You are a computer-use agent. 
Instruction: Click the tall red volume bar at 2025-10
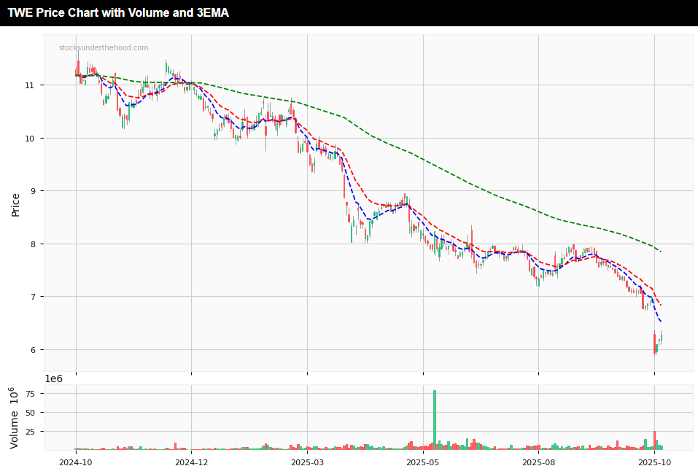(x=655, y=440)
